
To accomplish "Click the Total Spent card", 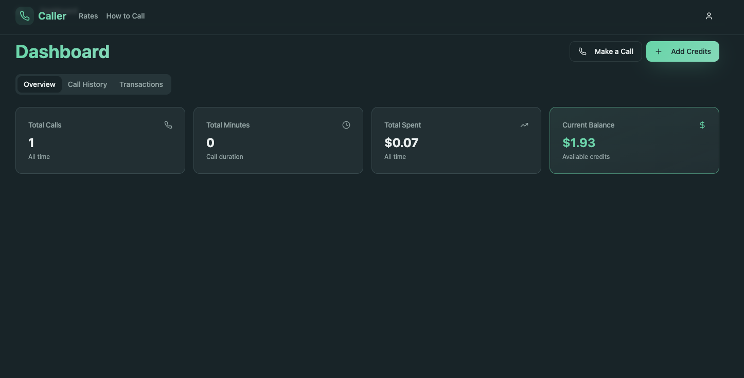I will pos(456,140).
